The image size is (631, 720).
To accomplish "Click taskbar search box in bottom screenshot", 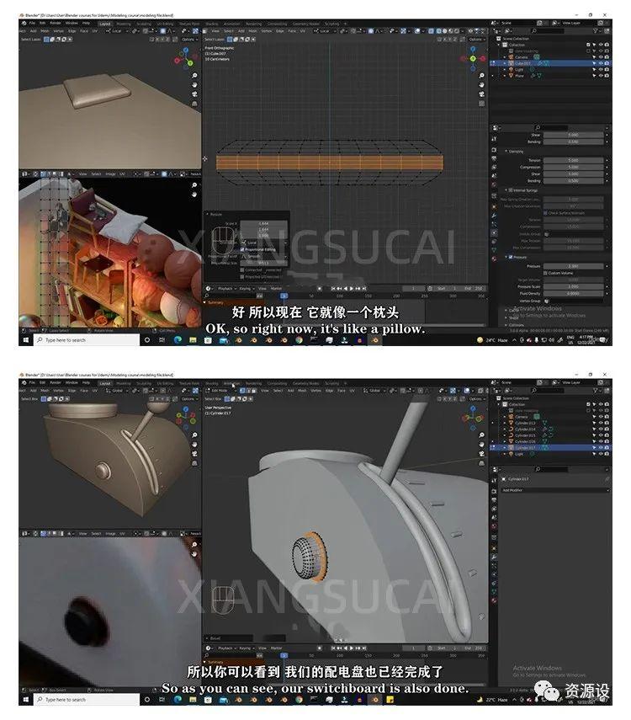I will [x=87, y=700].
